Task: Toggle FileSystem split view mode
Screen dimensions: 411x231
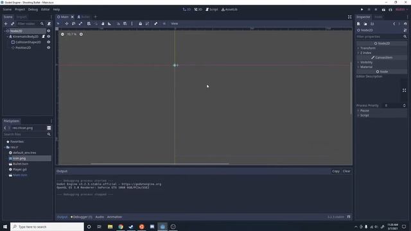Action: [x=49, y=128]
